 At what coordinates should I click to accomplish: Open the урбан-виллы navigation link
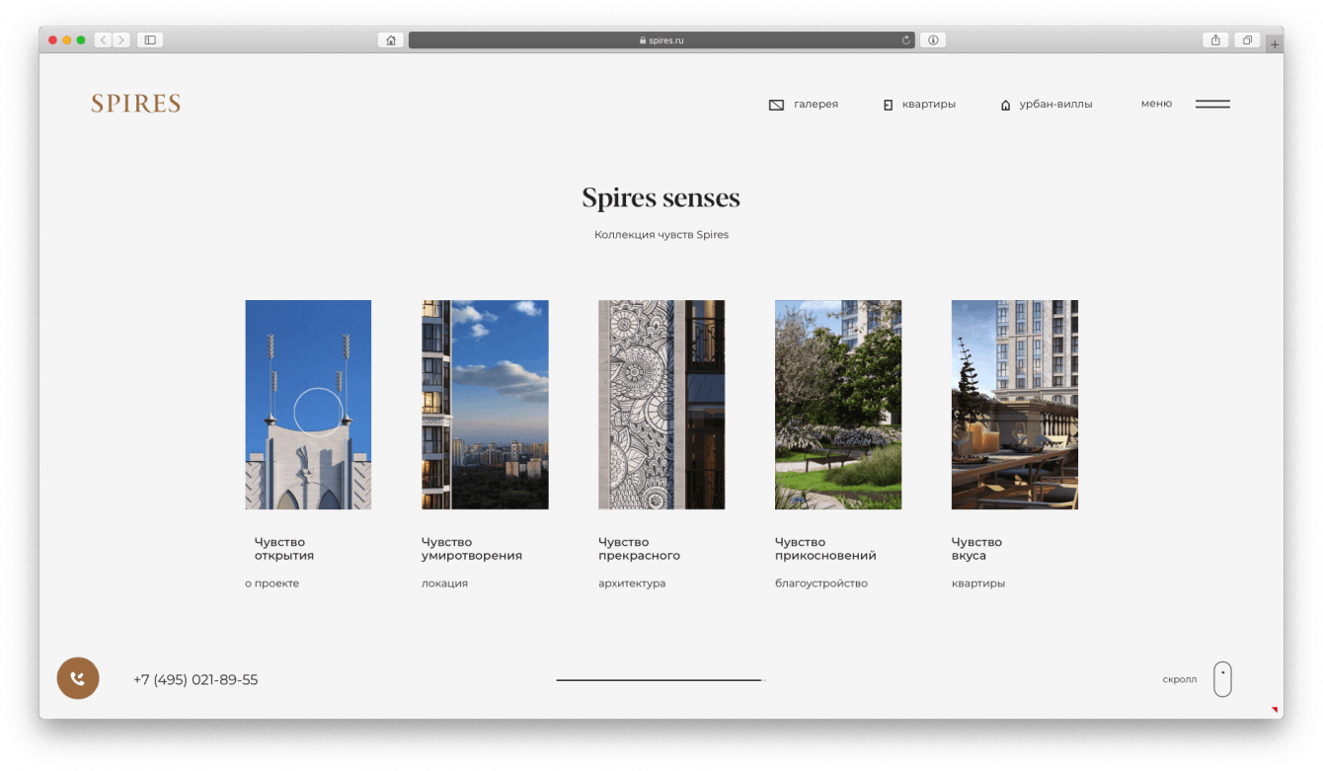click(x=1055, y=104)
